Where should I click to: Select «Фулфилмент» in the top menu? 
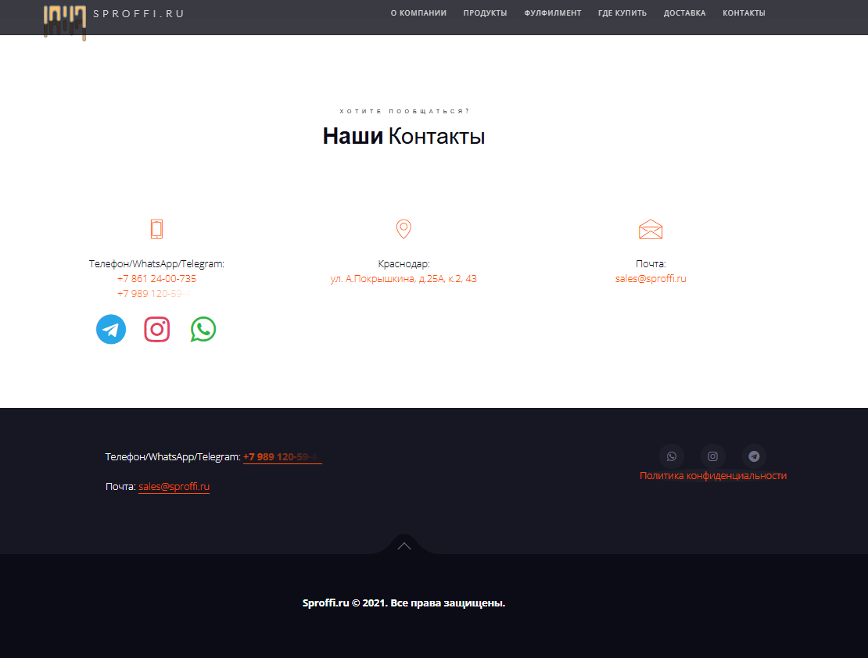click(552, 13)
